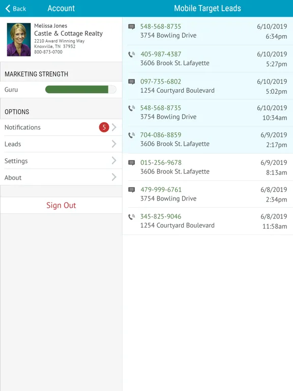Click the phone icon for 405-987-4387
Screen dimensions: 293x391
[132, 54]
